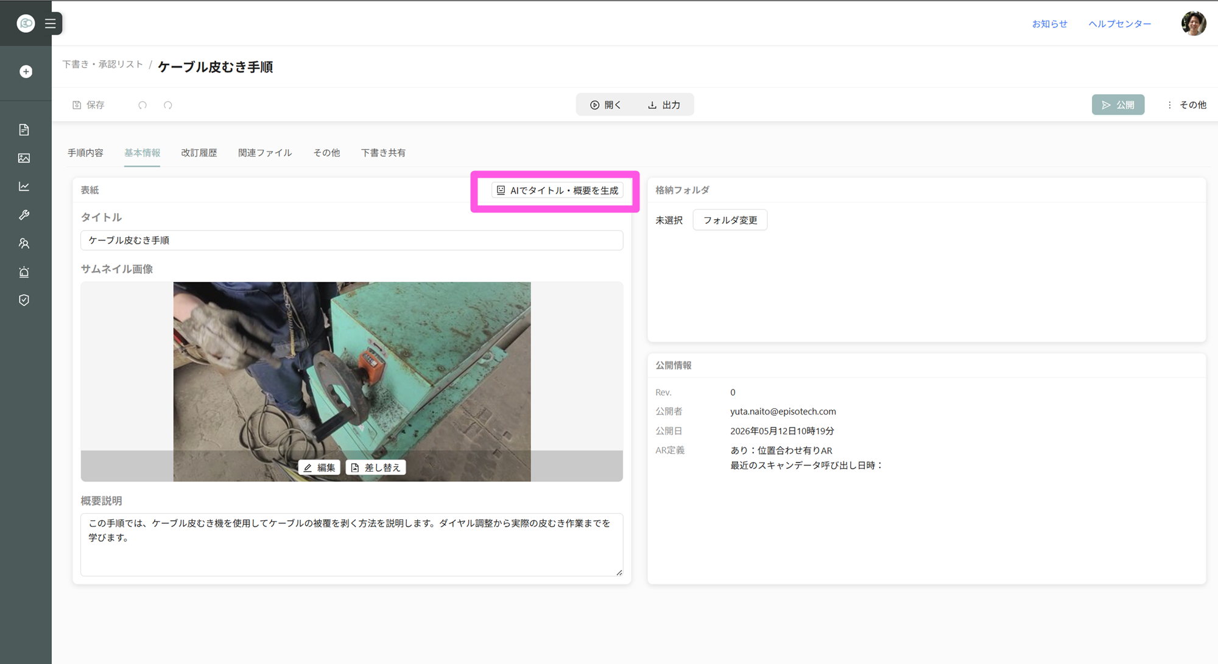Open the wrench tools icon in the sidebar
This screenshot has width=1218, height=664.
point(24,215)
